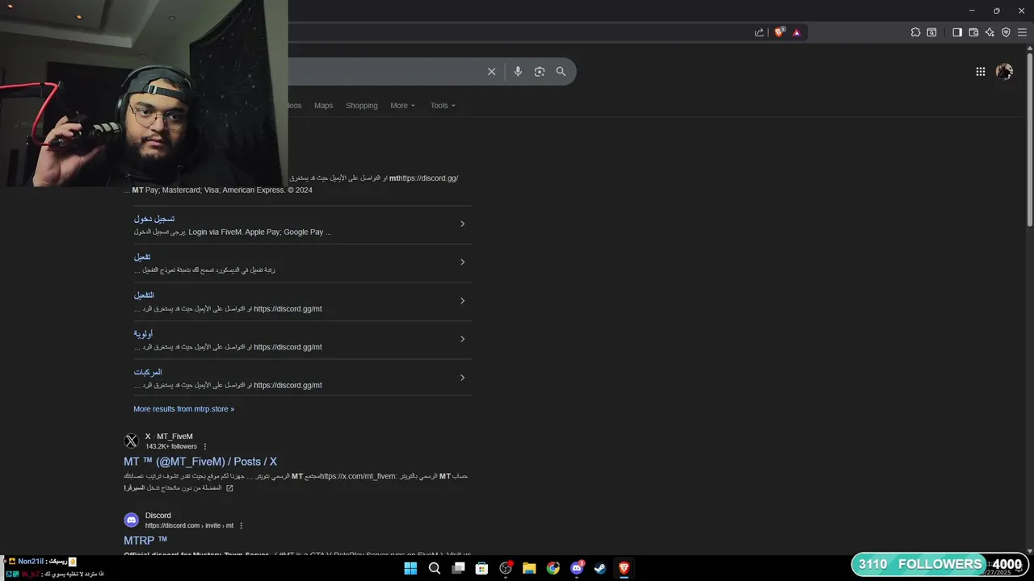Switch to Brave browser on taskbar
This screenshot has height=581, width=1034.
[x=624, y=568]
